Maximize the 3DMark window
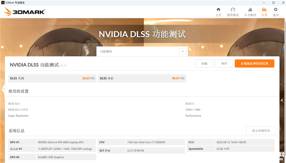The image size is (286, 163). pos(273,2)
